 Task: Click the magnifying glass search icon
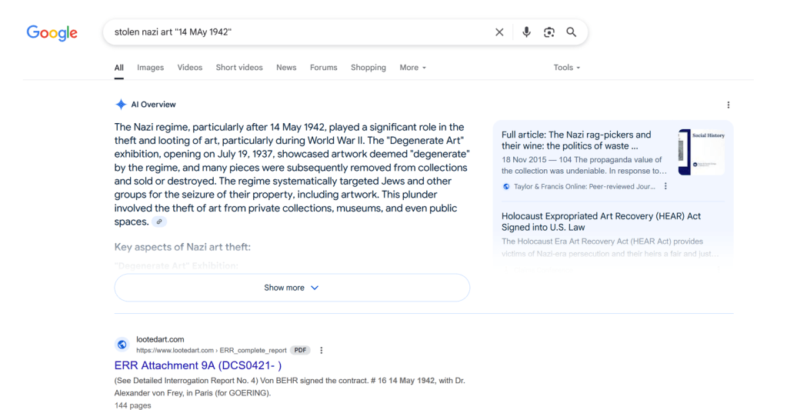point(572,32)
